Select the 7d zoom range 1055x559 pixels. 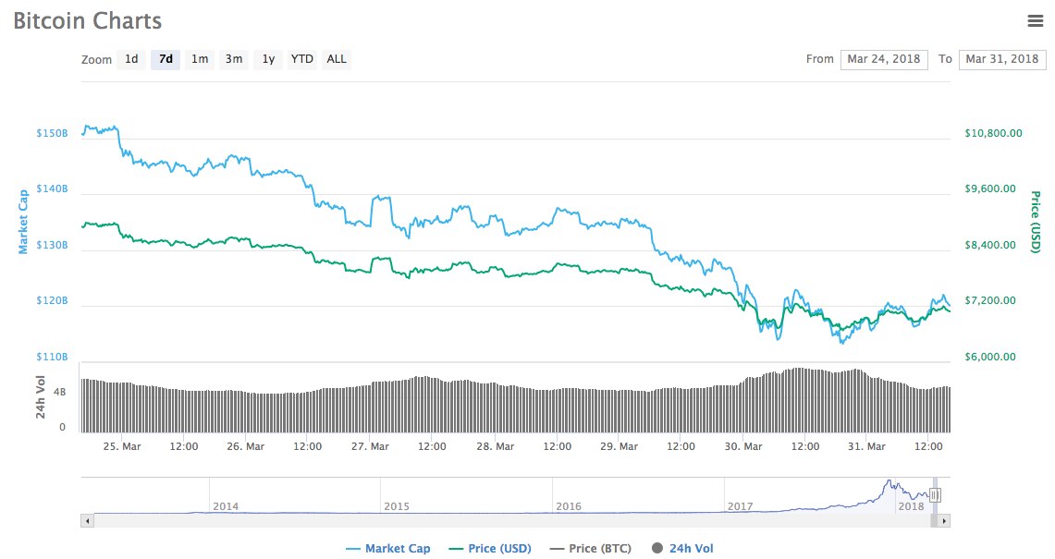click(x=166, y=59)
